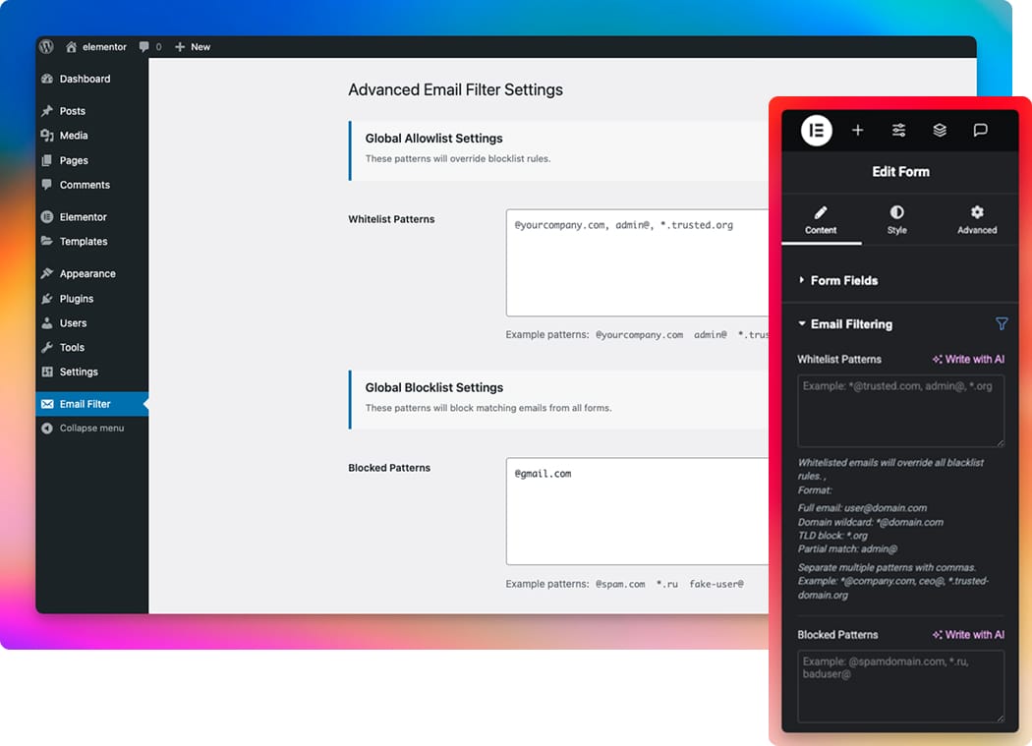Click the comments bubble in admin bar

pos(149,46)
